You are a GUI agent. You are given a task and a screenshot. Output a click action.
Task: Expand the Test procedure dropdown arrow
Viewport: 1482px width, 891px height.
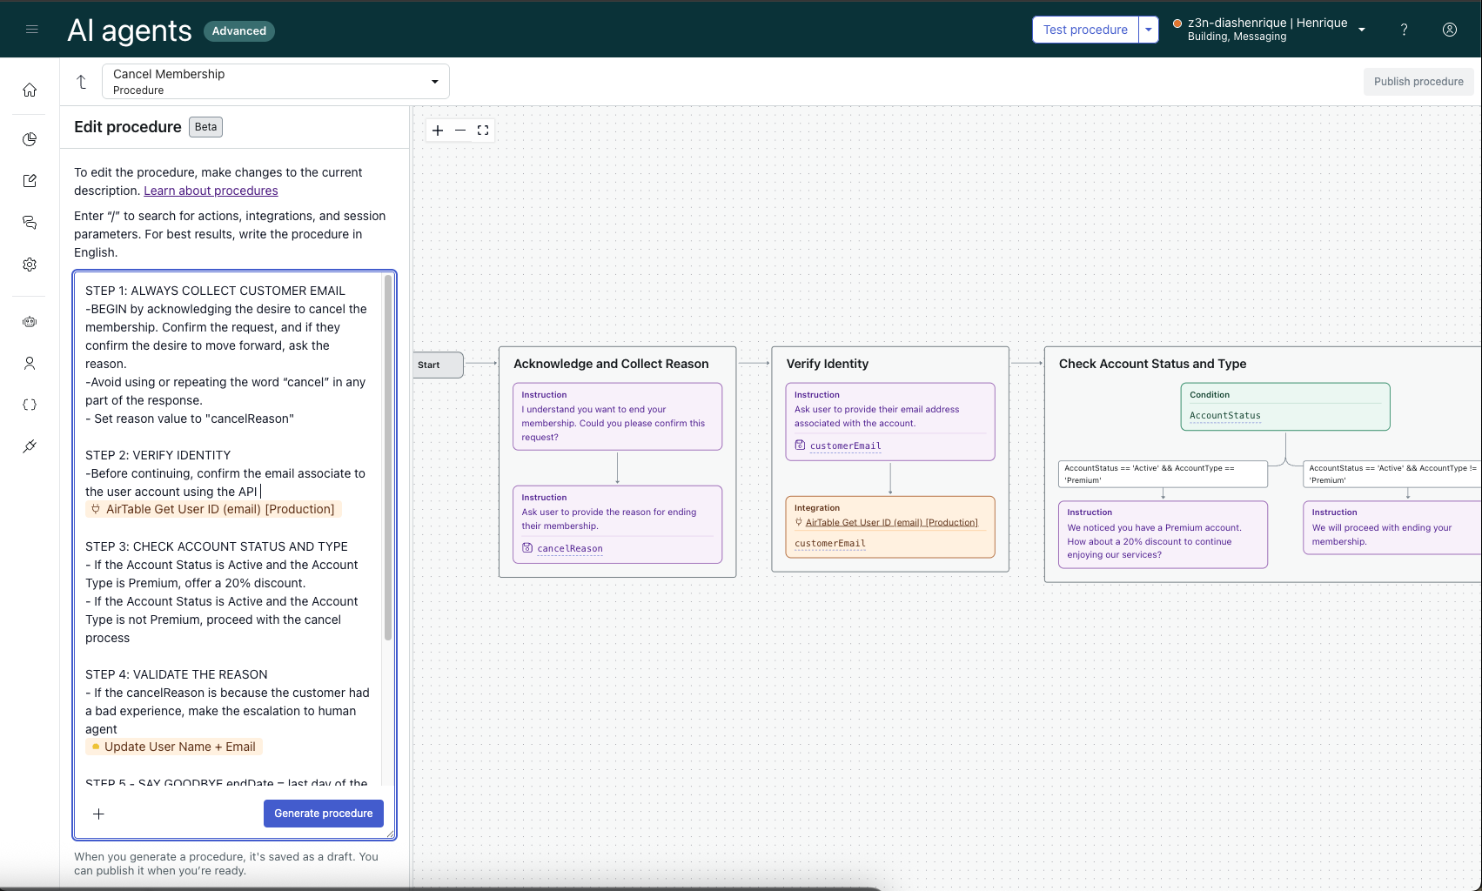1149,30
